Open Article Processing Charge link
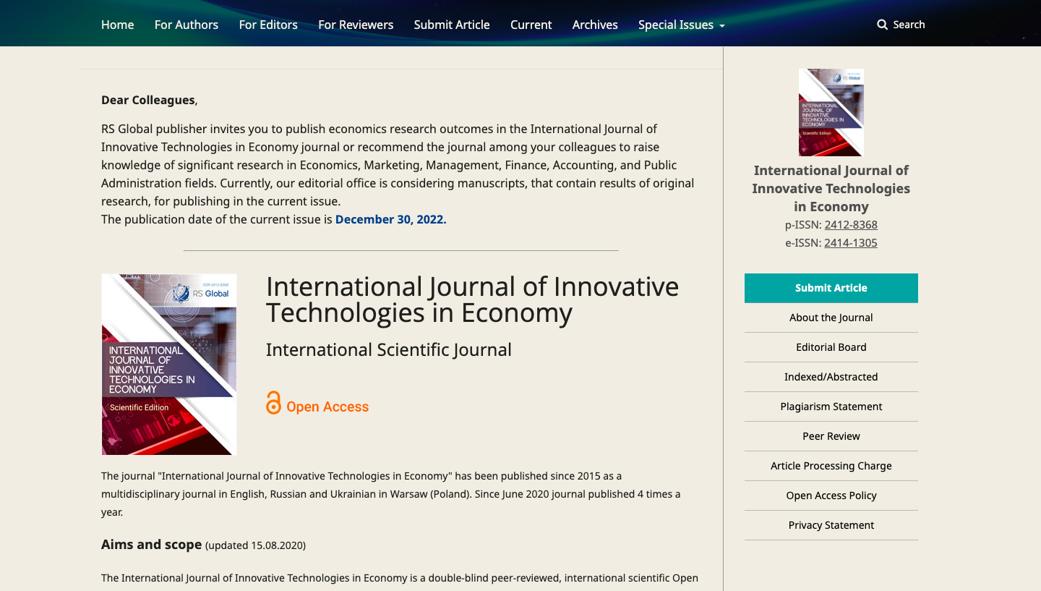The width and height of the screenshot is (1041, 591). pyautogui.click(x=831, y=466)
